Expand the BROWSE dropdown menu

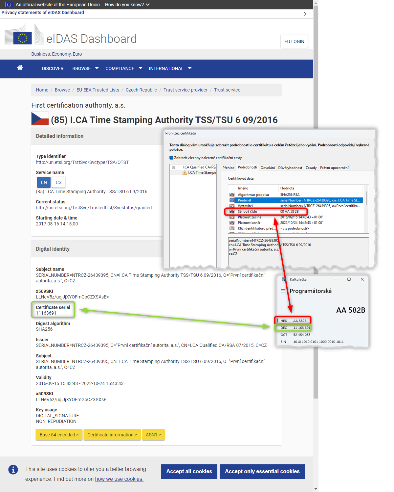click(x=85, y=68)
